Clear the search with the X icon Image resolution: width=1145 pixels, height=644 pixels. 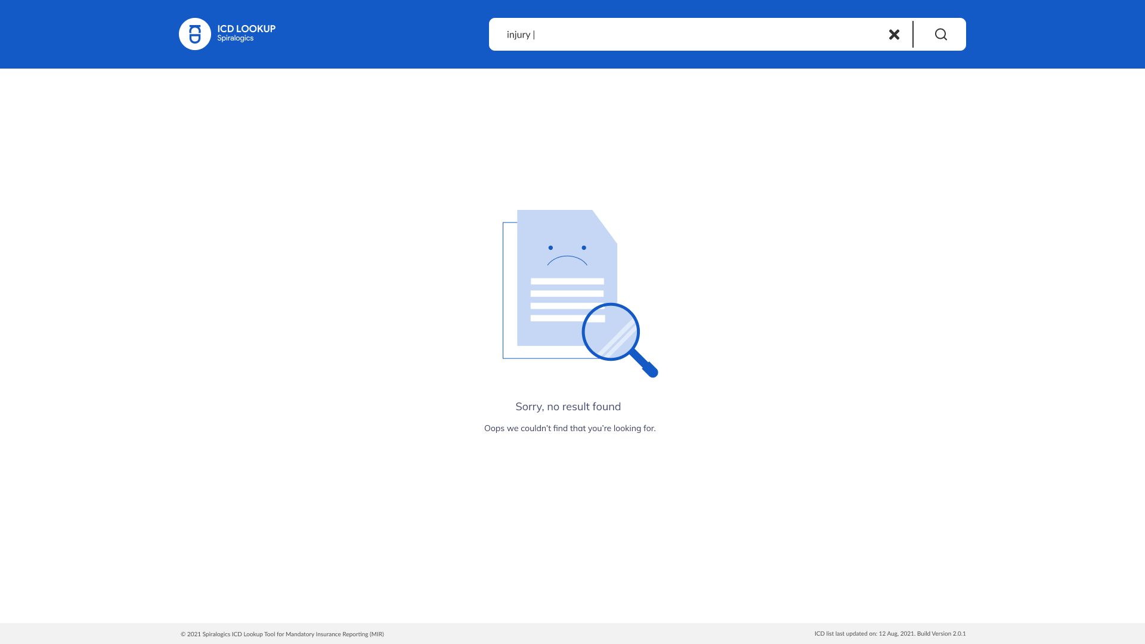[x=894, y=35]
